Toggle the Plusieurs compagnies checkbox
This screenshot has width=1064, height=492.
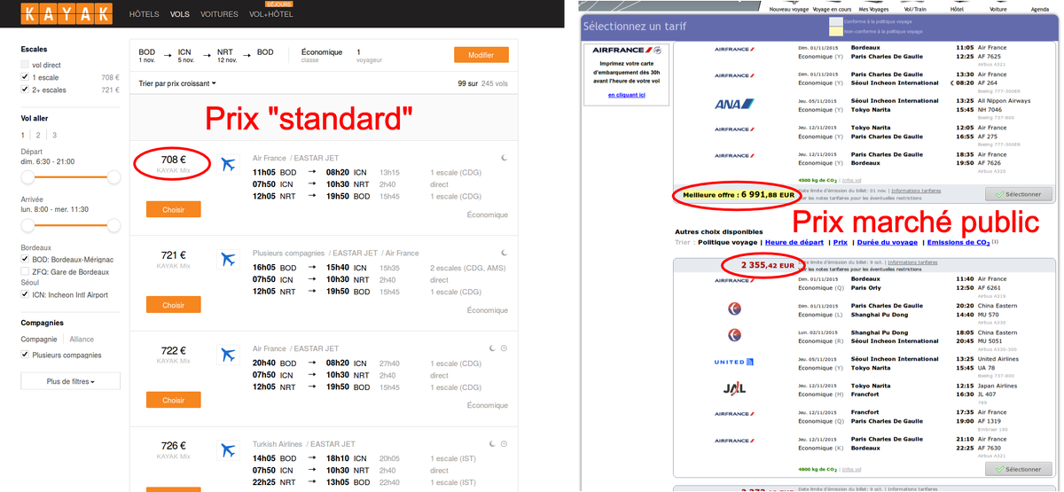point(25,355)
